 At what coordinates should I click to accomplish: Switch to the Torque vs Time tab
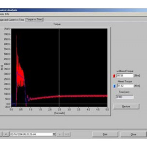pyautogui.click(x=34, y=19)
